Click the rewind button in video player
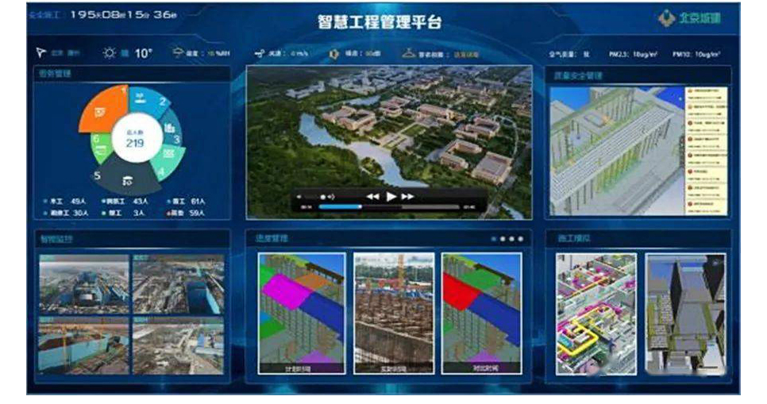This screenshot has width=767, height=404. pyautogui.click(x=372, y=196)
